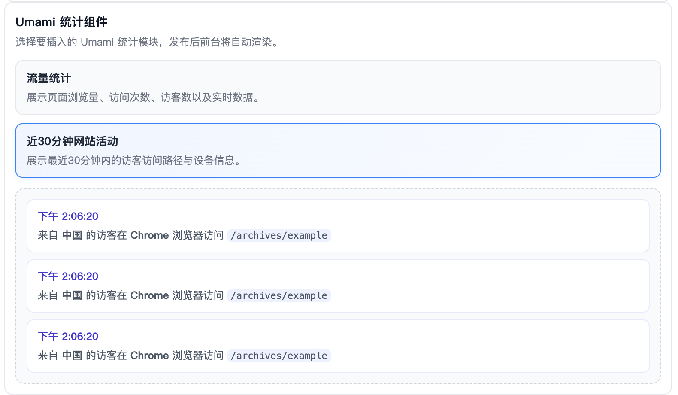
Task: Click the second activity entry timestamp
Action: pyautogui.click(x=68, y=276)
